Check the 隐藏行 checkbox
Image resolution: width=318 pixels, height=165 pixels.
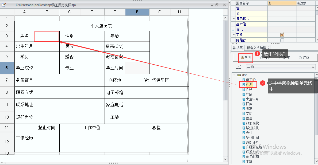tap(282, 40)
